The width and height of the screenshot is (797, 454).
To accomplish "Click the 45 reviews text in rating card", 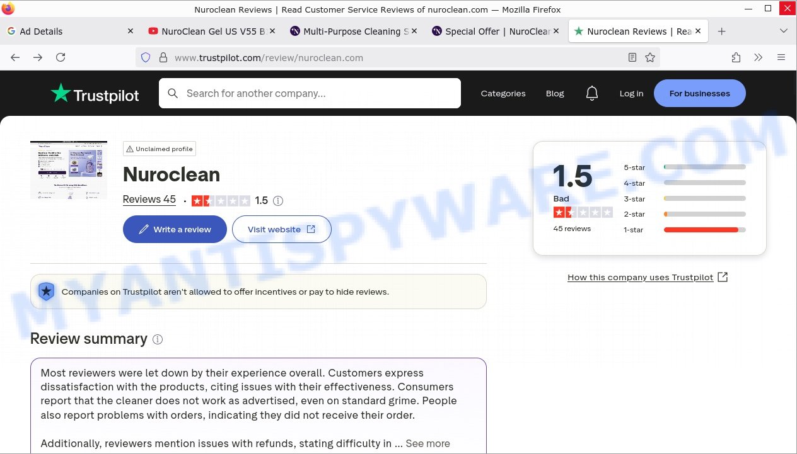I will 572,229.
